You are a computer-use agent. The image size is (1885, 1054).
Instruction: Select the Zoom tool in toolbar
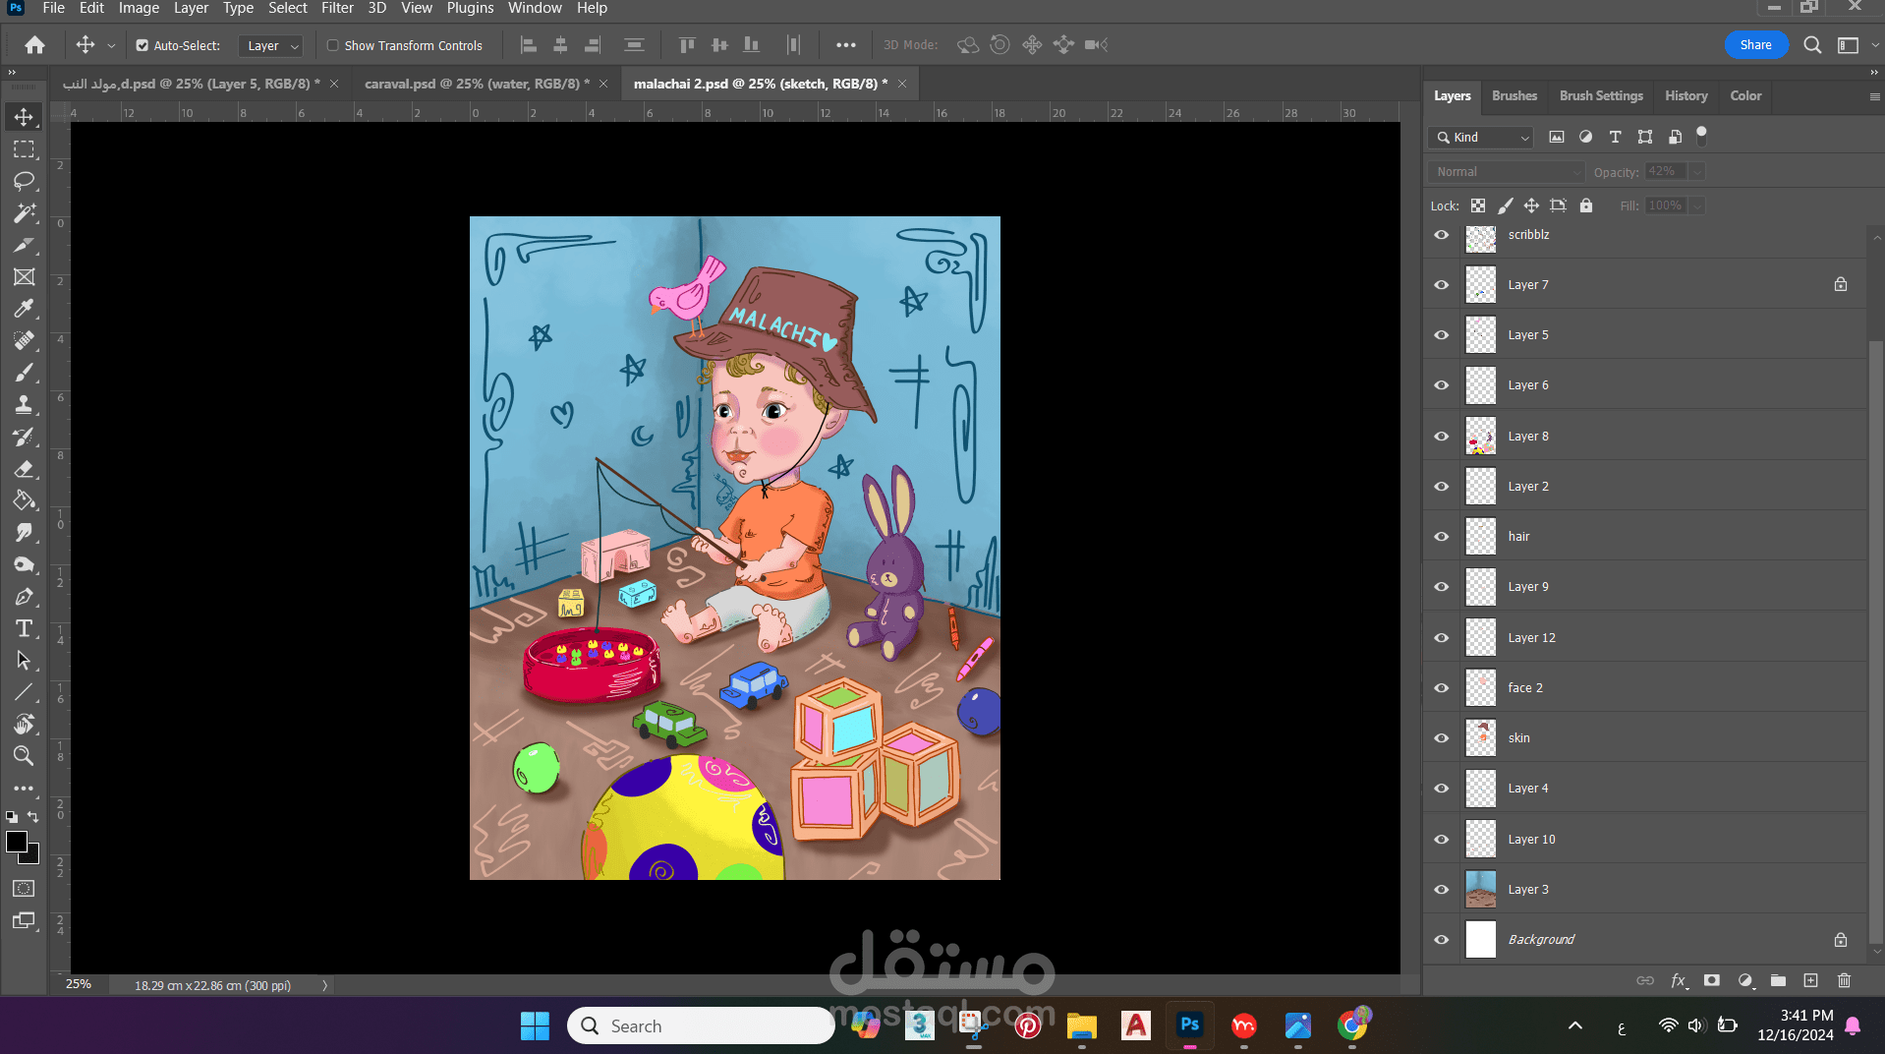tap(24, 755)
